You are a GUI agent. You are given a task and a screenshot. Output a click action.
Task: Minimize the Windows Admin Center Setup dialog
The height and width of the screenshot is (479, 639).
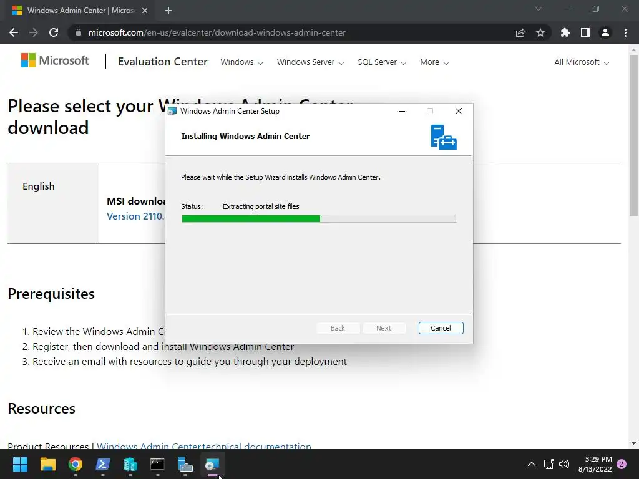(402, 111)
